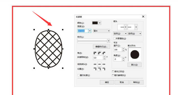Screen dimensions: 178x95
Task: Toggle the 随对象缩放(J) checkbox
Action: (113, 75)
